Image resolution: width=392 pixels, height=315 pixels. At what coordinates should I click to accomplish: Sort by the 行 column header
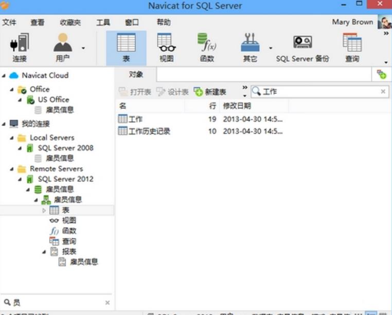[202, 106]
